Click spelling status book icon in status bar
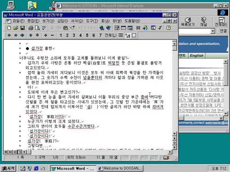This screenshot has width=230, height=172. tap(166, 157)
